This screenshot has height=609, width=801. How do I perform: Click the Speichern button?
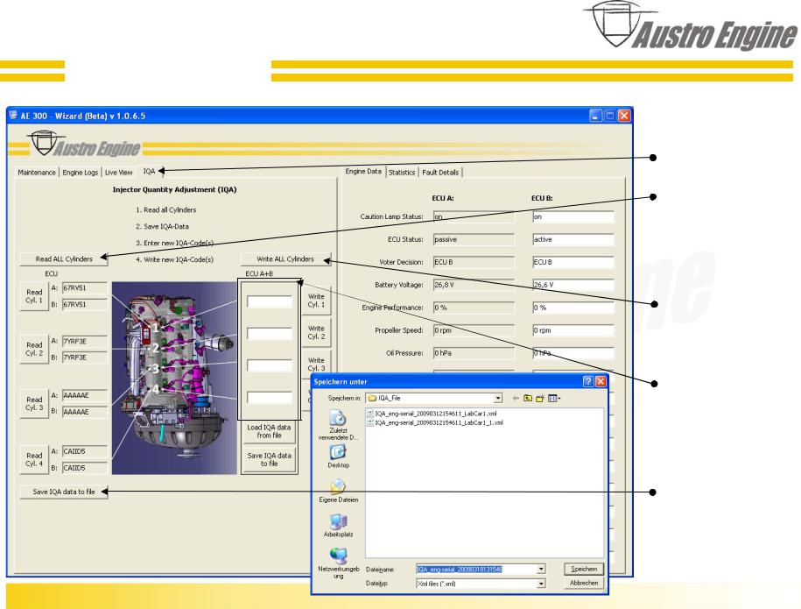(x=584, y=569)
